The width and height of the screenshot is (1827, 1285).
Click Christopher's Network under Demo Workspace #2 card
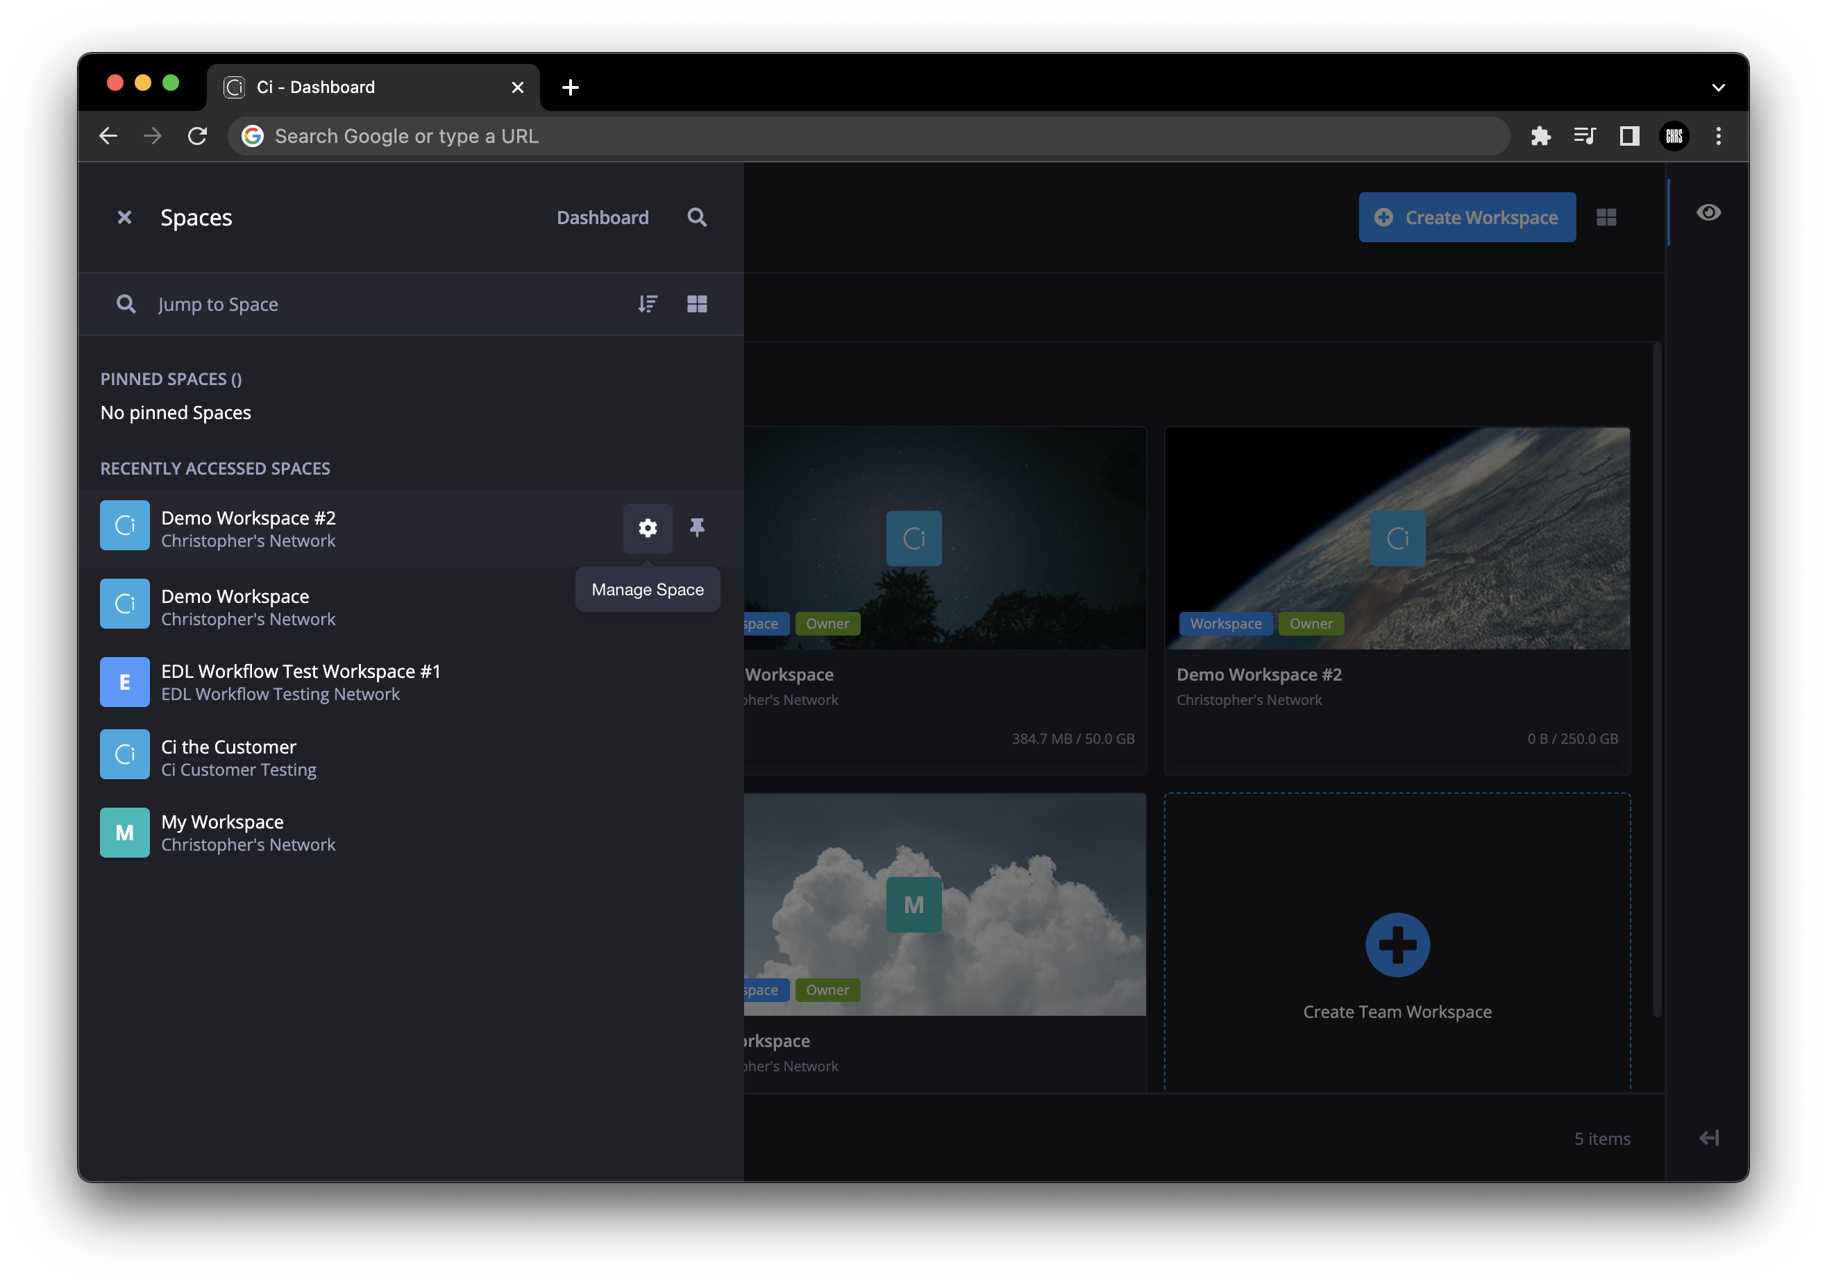(1249, 700)
